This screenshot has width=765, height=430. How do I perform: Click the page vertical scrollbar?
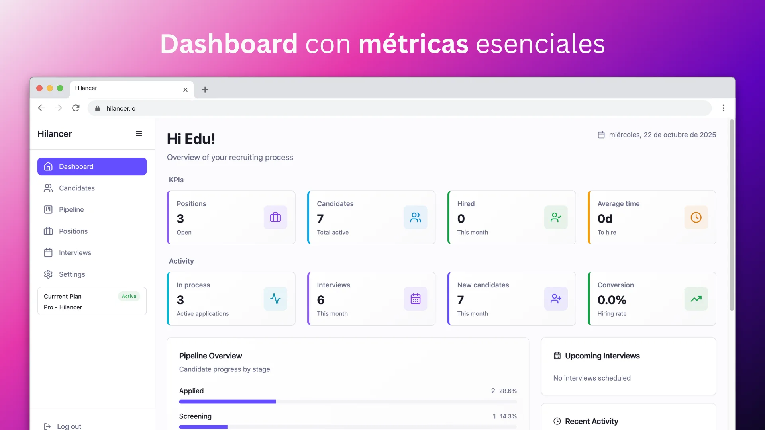732,215
